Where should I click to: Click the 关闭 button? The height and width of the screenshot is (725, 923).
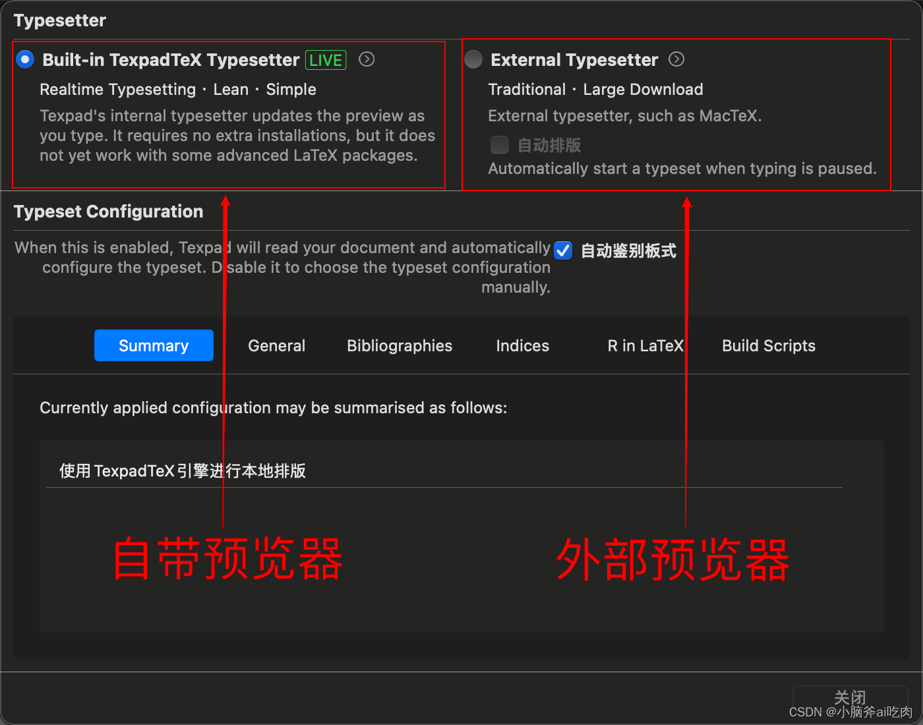coord(850,698)
